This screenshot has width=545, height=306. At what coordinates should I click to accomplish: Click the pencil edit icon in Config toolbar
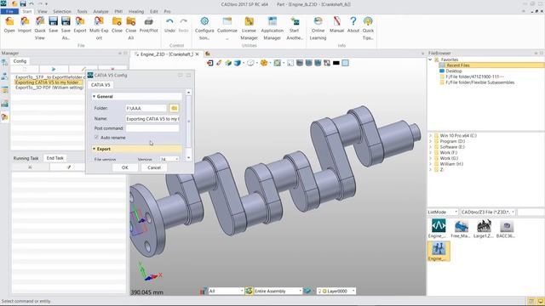[83, 69]
